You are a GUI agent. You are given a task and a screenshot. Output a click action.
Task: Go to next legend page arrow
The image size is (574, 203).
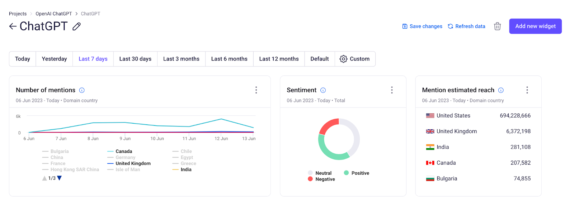pos(60,178)
